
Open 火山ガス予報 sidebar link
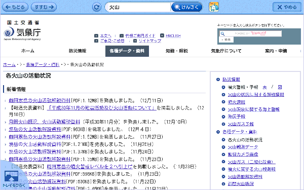click(241, 124)
